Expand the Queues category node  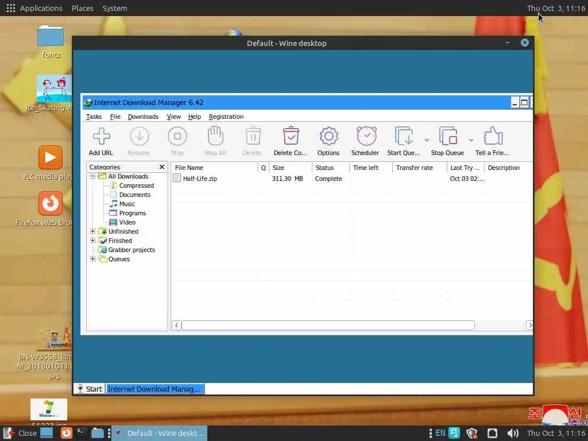click(x=92, y=259)
